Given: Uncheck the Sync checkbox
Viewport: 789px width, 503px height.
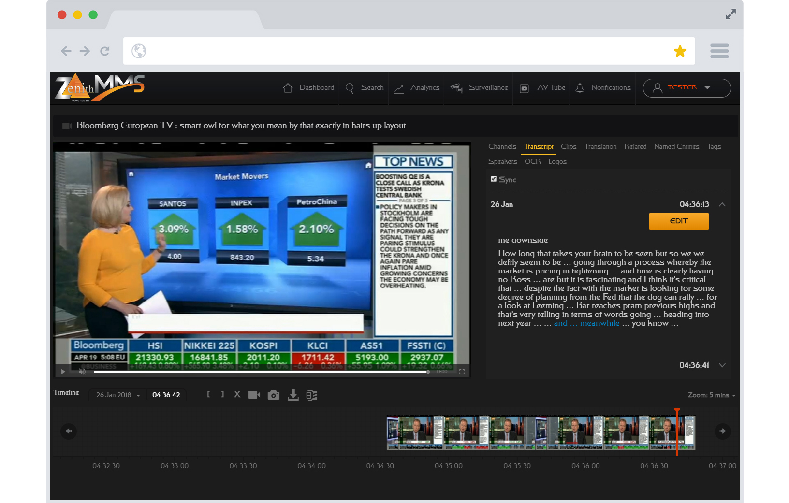Looking at the screenshot, I should pos(494,179).
